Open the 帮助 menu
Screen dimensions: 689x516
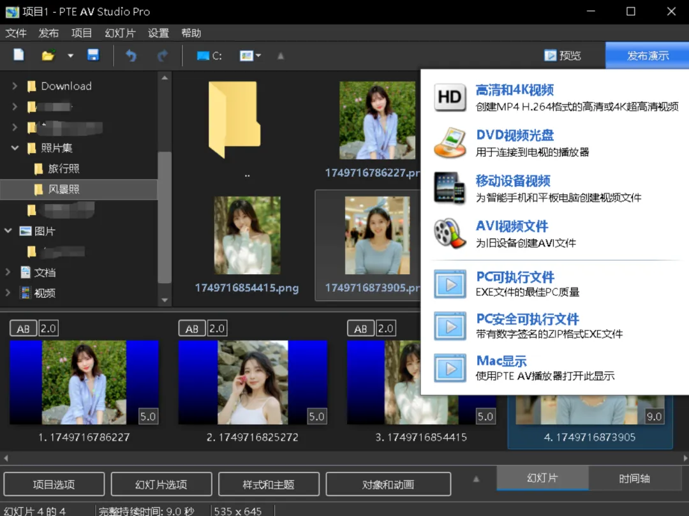(x=191, y=33)
